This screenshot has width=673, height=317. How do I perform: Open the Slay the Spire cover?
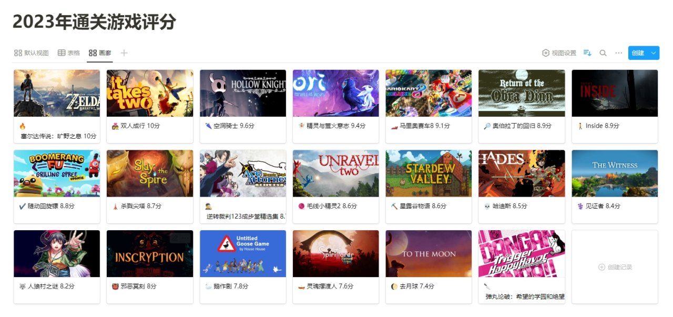coord(150,173)
